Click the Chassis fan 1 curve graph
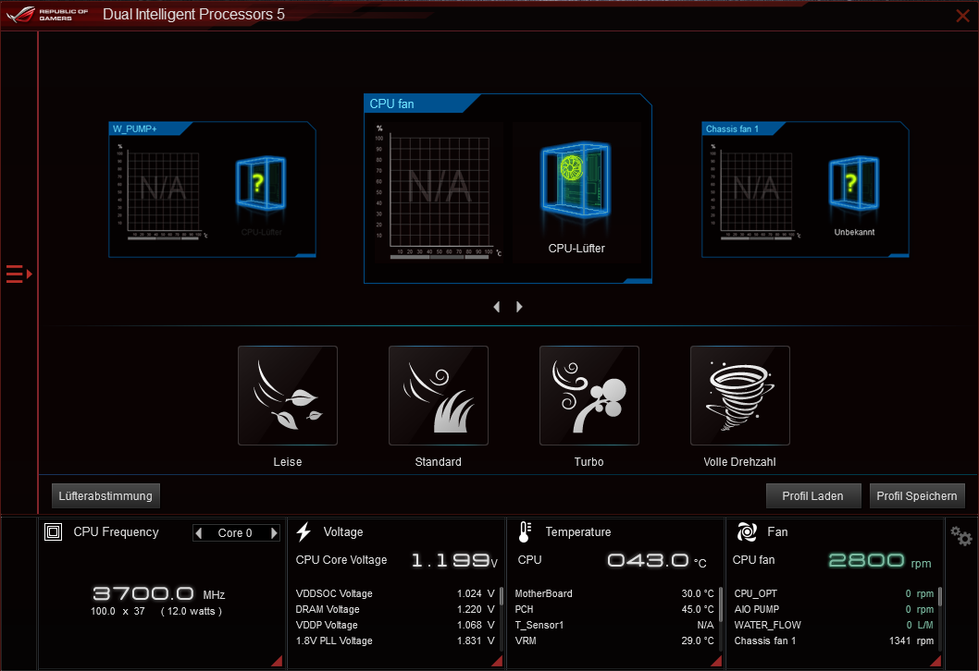This screenshot has height=671, width=979. pos(755,190)
